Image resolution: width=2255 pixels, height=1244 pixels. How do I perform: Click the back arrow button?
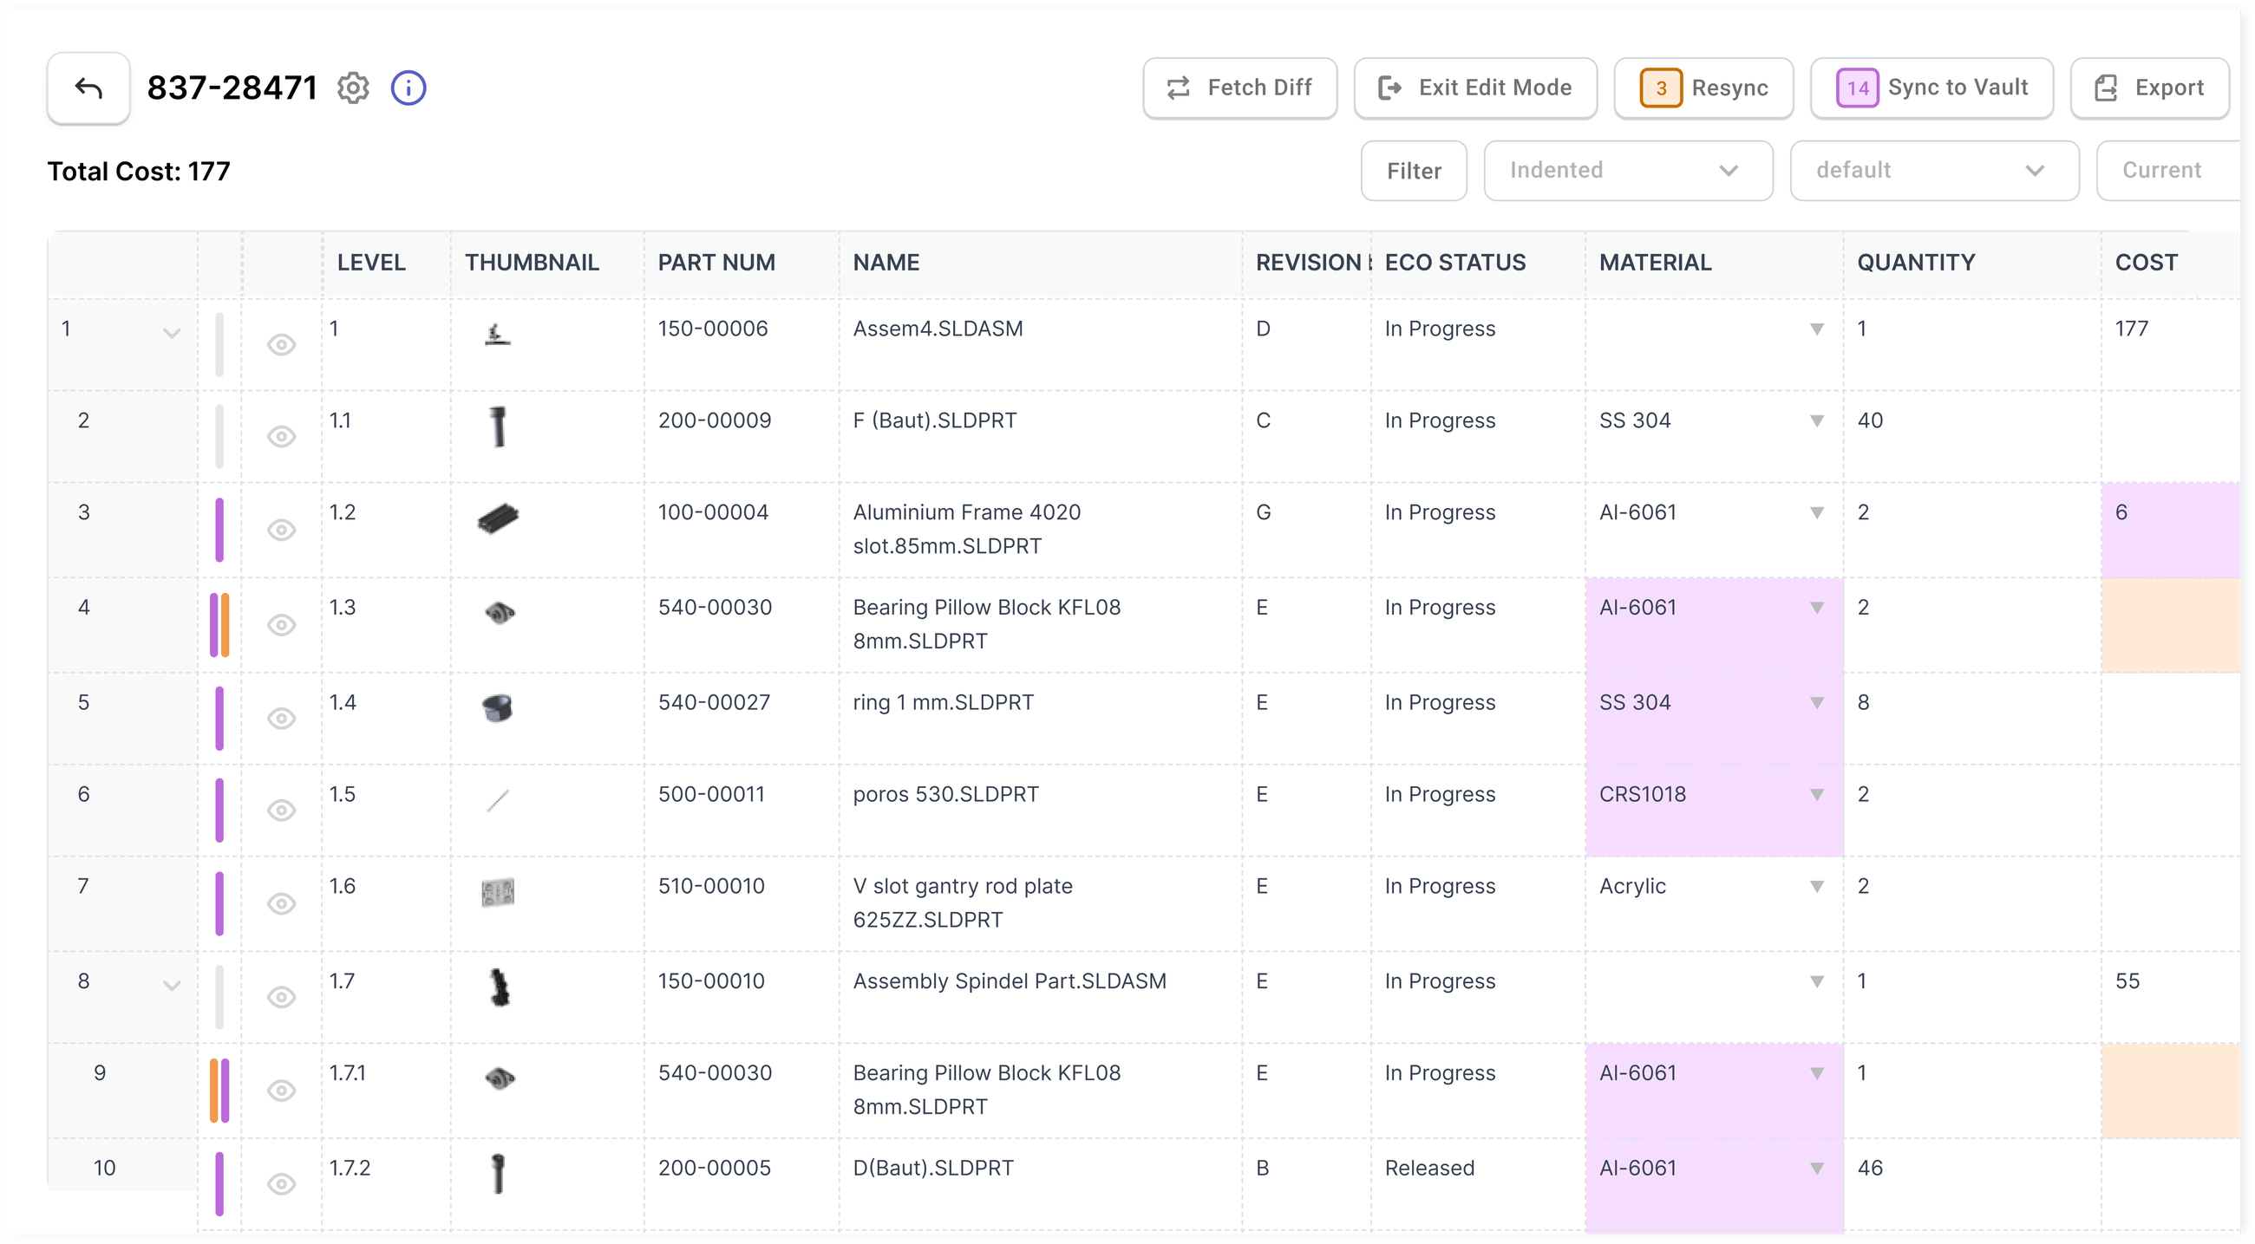click(88, 88)
